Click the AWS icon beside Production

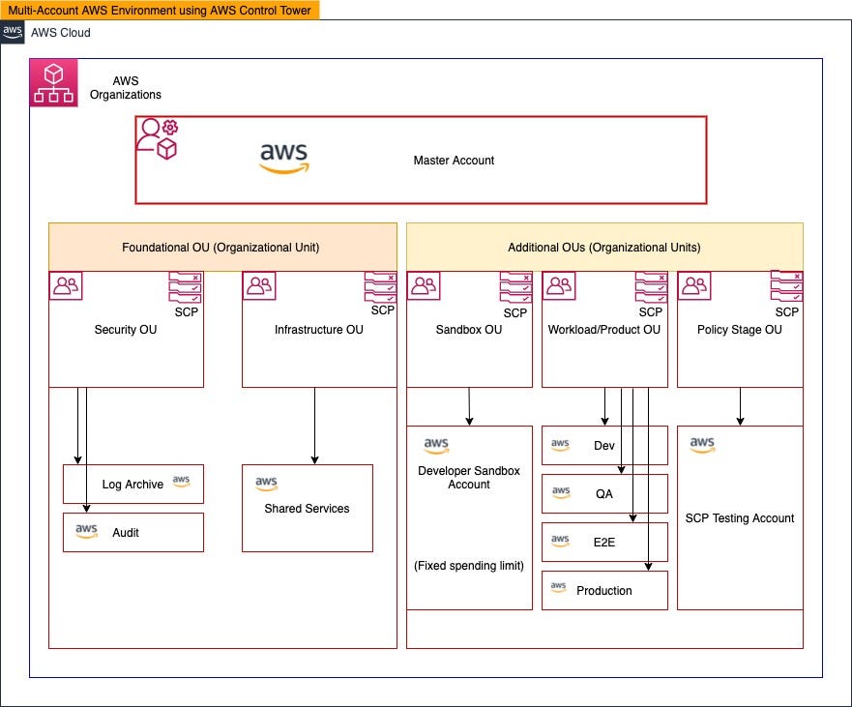[560, 588]
